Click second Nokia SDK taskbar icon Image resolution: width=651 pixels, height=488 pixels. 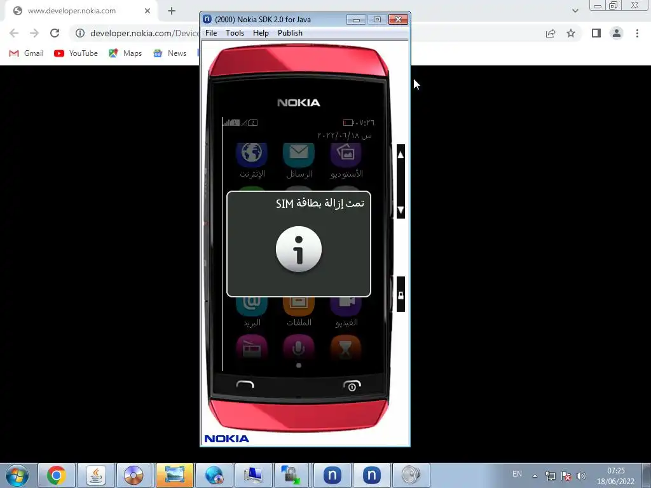[371, 475]
